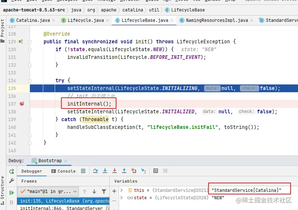
Task: Click the Drop Frame icon
Action: pos(134,171)
